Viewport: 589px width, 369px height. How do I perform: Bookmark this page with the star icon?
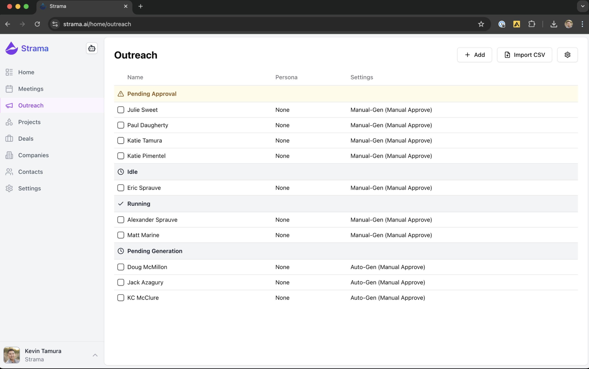click(481, 24)
